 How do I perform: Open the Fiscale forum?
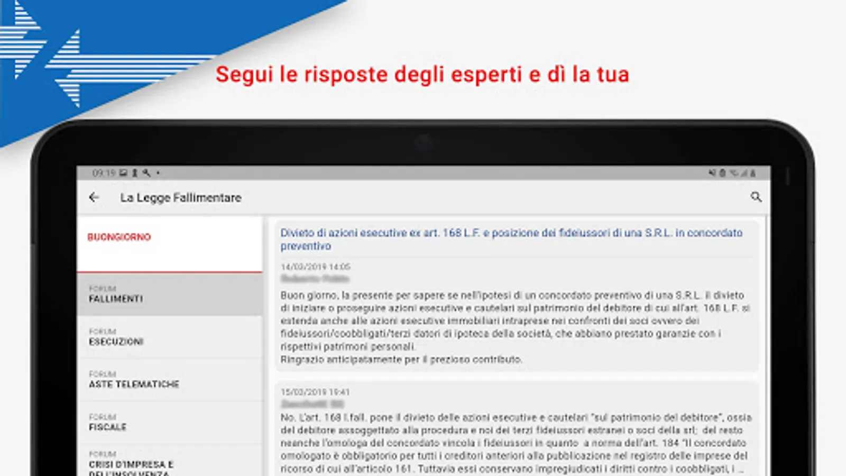coord(170,423)
